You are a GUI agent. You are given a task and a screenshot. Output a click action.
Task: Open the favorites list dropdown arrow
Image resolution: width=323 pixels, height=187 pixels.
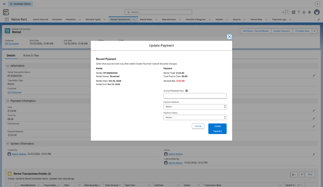point(287,12)
